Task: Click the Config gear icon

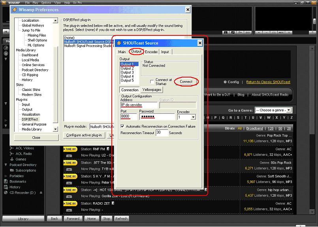Action: coord(225,82)
